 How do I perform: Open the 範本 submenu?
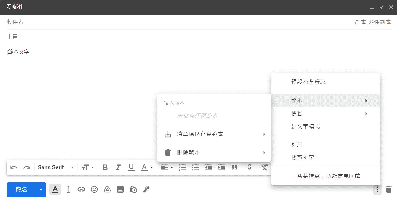(326, 101)
